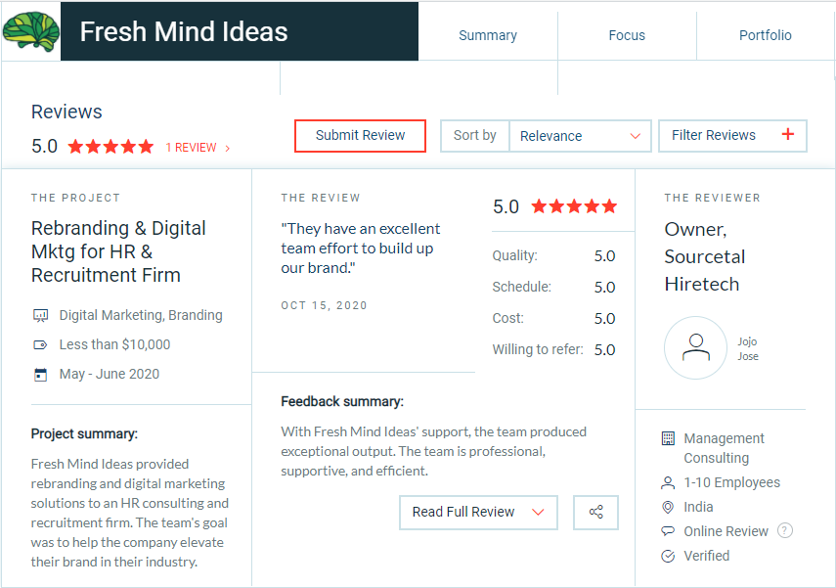Click the Fresh Mind Ideas title
Image resolution: width=836 pixels, height=588 pixels.
pos(184,31)
